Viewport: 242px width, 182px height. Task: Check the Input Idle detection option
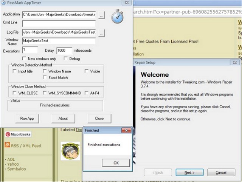14,71
